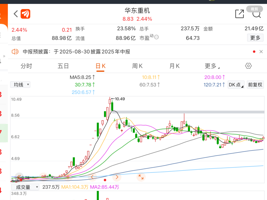Switch to the 分时 tab

click(x=26, y=66)
